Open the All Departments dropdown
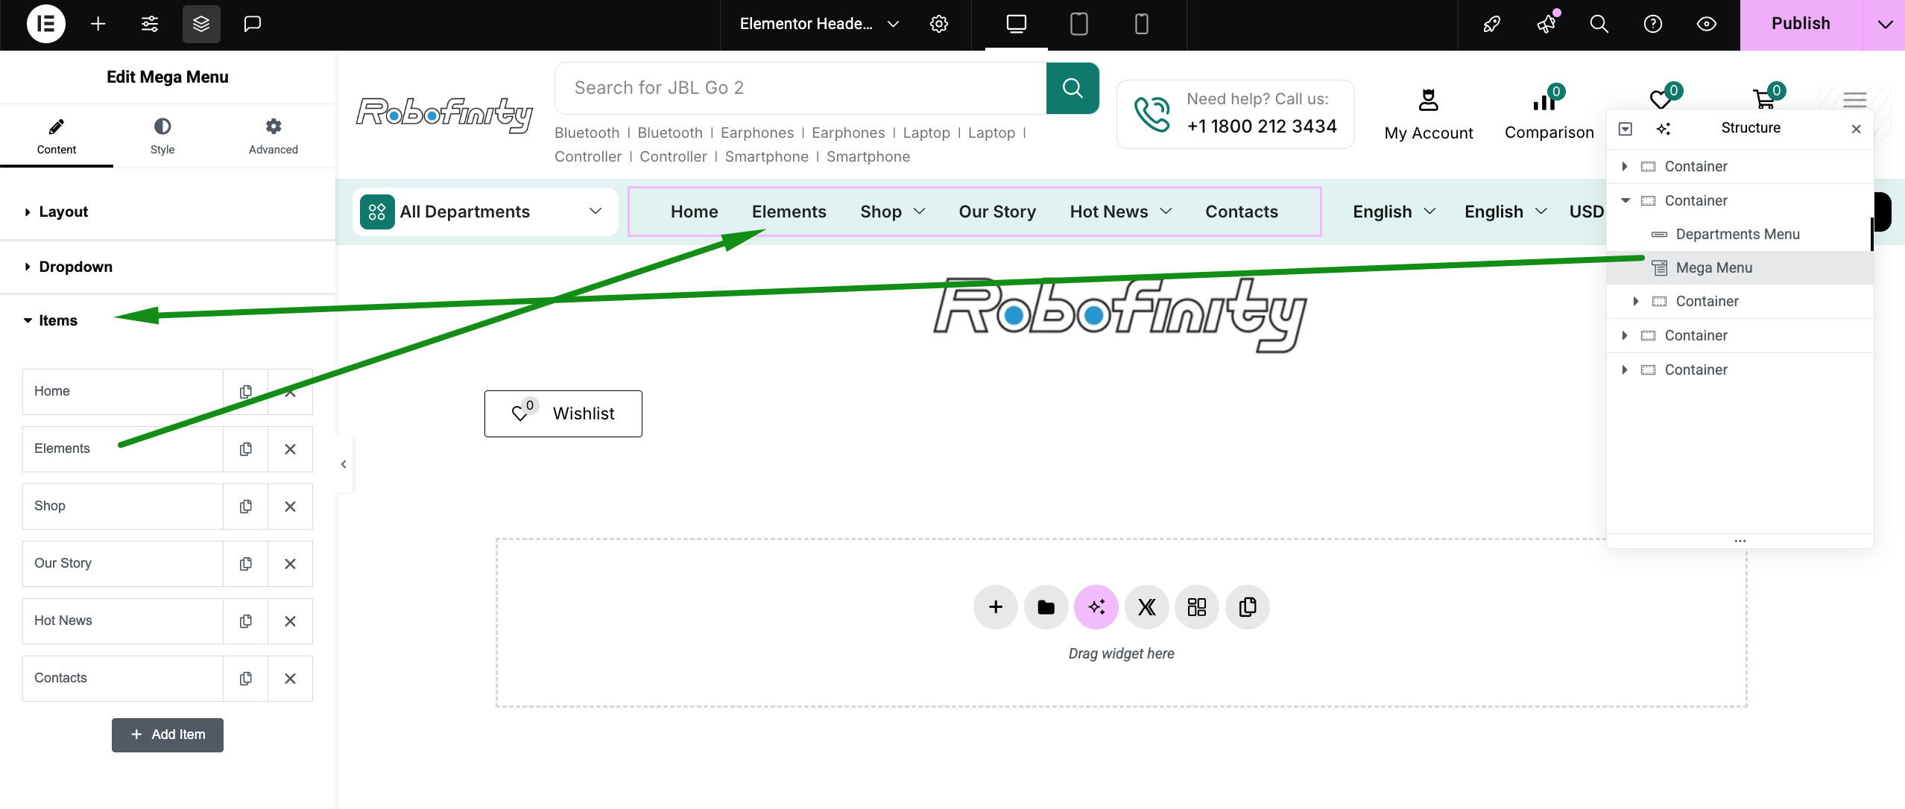Image resolution: width=1905 pixels, height=809 pixels. pyautogui.click(x=485, y=212)
